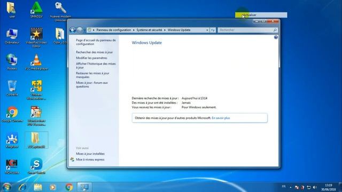Click the shield icon beside Mise à niveau express
This screenshot has height=192, width=342.
pyautogui.click(x=73, y=159)
